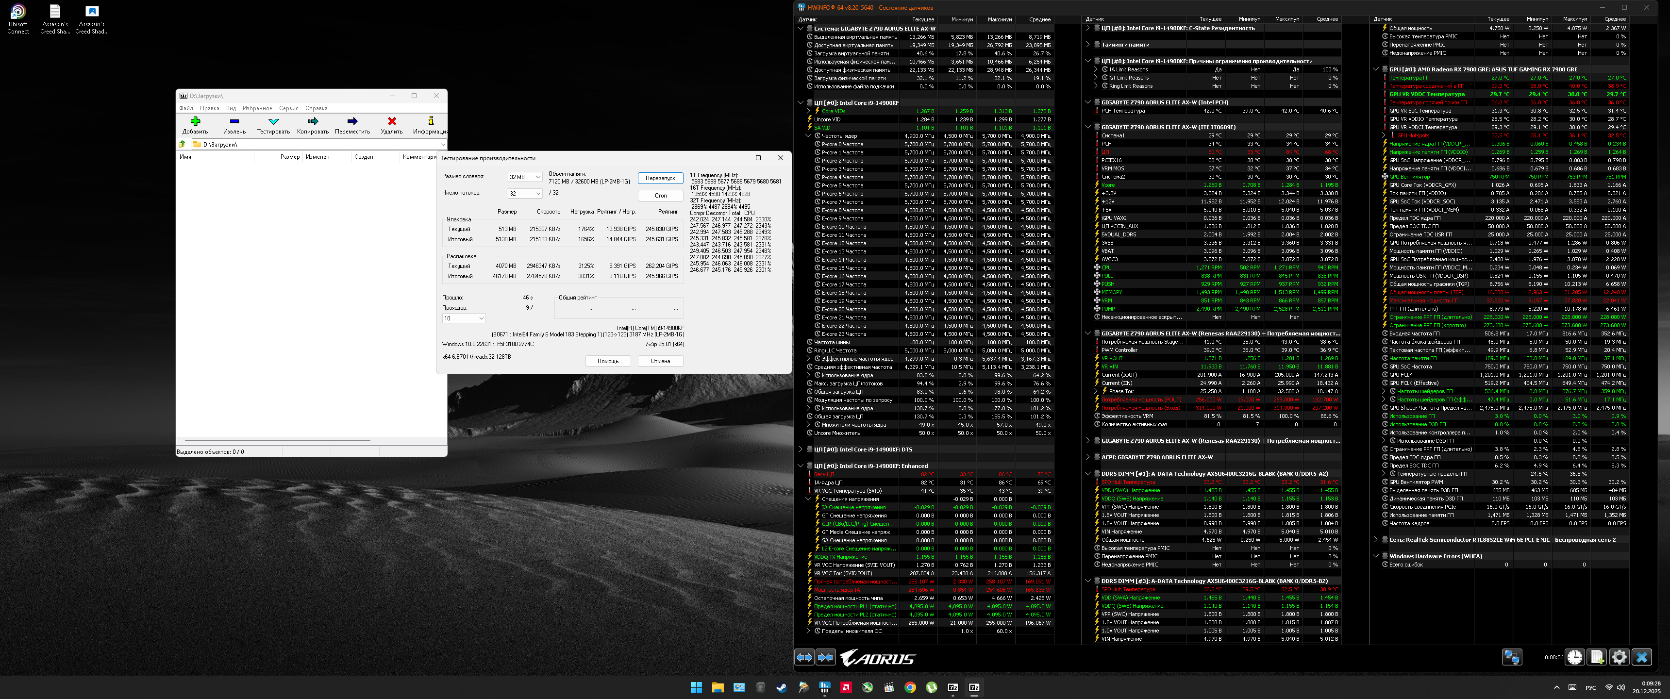Click the Test (Тестировать) checkmark icon

click(x=274, y=121)
